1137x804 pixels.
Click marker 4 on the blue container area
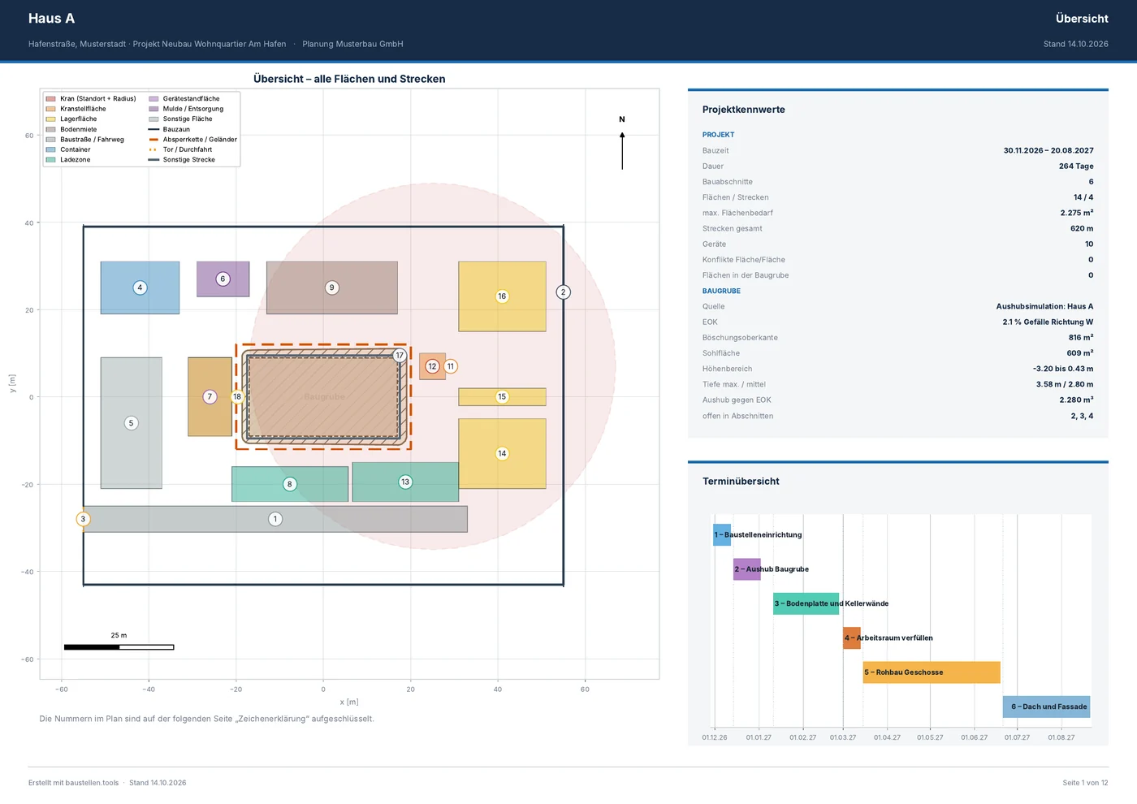point(140,287)
